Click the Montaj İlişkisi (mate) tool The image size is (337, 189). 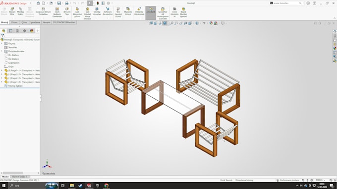click(20, 11)
